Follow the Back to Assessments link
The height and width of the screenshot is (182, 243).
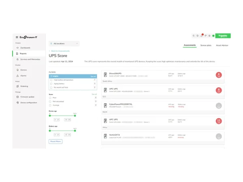click(x=60, y=51)
